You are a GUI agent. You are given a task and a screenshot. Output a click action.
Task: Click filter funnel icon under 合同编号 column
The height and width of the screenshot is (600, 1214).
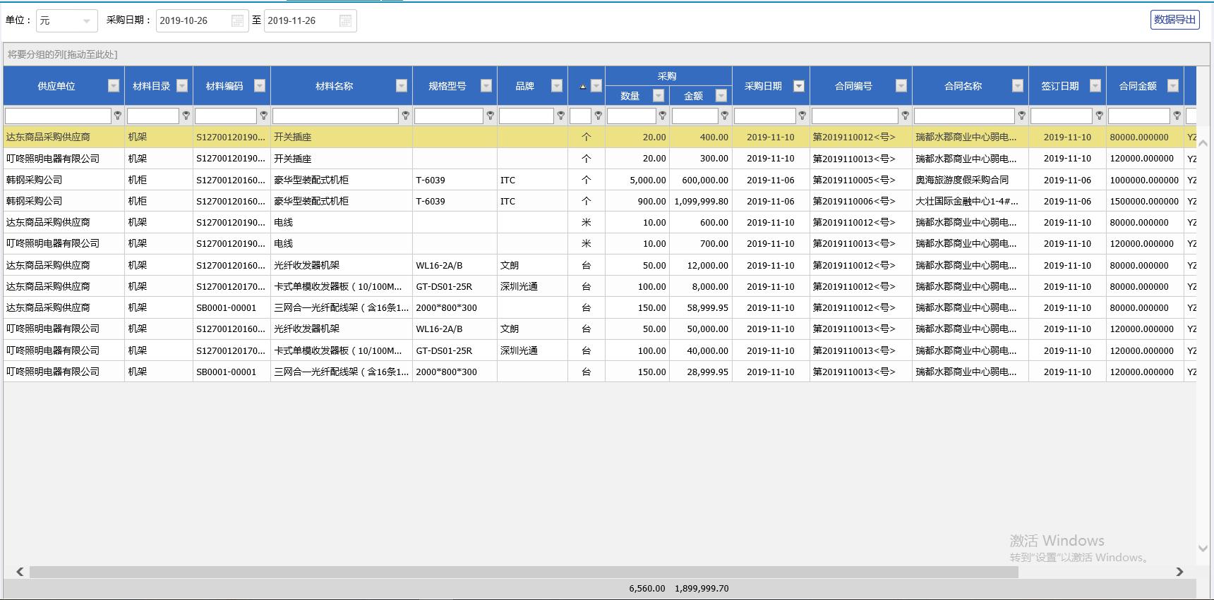pyautogui.click(x=906, y=116)
